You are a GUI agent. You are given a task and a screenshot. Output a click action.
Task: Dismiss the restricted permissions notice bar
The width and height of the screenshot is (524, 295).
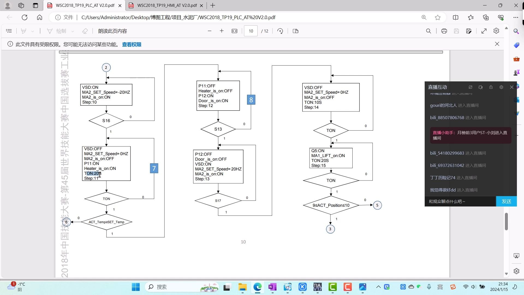click(x=497, y=44)
